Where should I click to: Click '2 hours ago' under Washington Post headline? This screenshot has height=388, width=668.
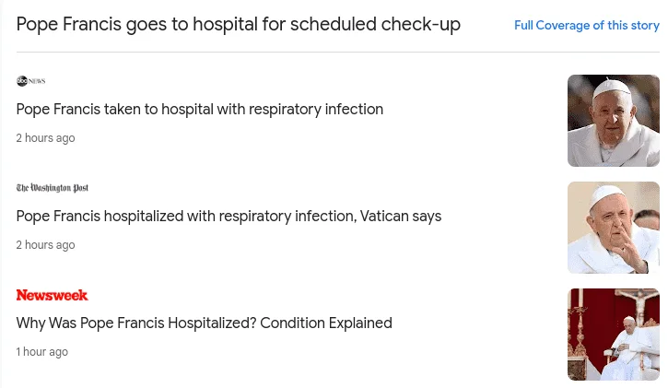coord(45,245)
